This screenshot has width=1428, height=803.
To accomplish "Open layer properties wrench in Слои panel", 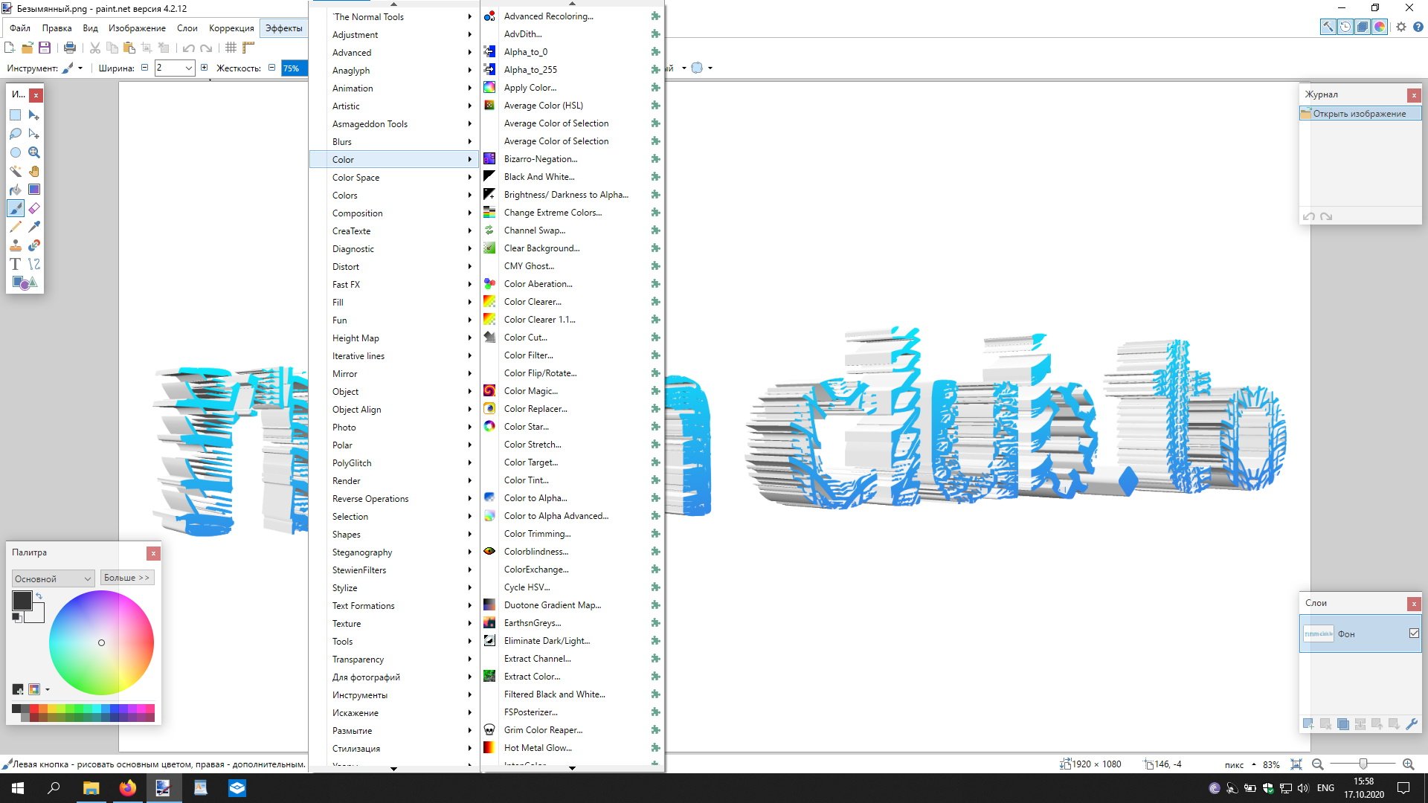I will click(x=1412, y=723).
